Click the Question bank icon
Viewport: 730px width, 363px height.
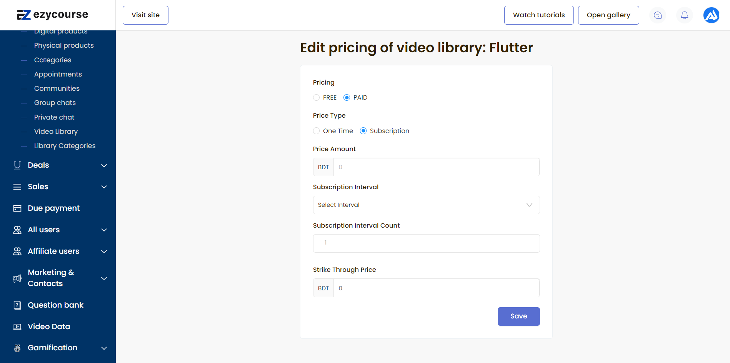pos(17,305)
